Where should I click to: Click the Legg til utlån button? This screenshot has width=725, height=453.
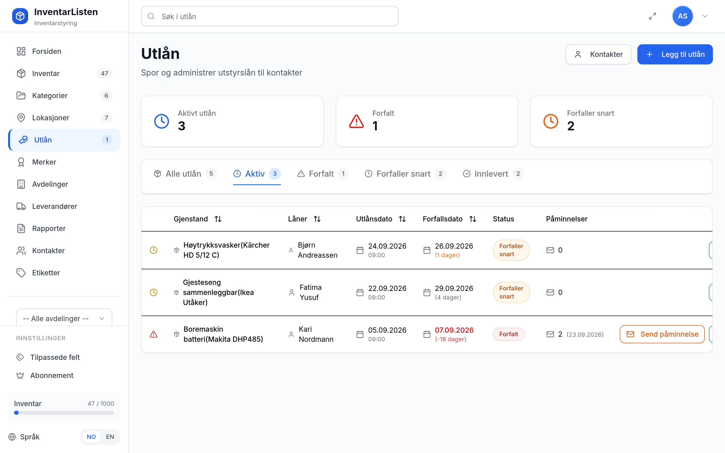coord(675,54)
